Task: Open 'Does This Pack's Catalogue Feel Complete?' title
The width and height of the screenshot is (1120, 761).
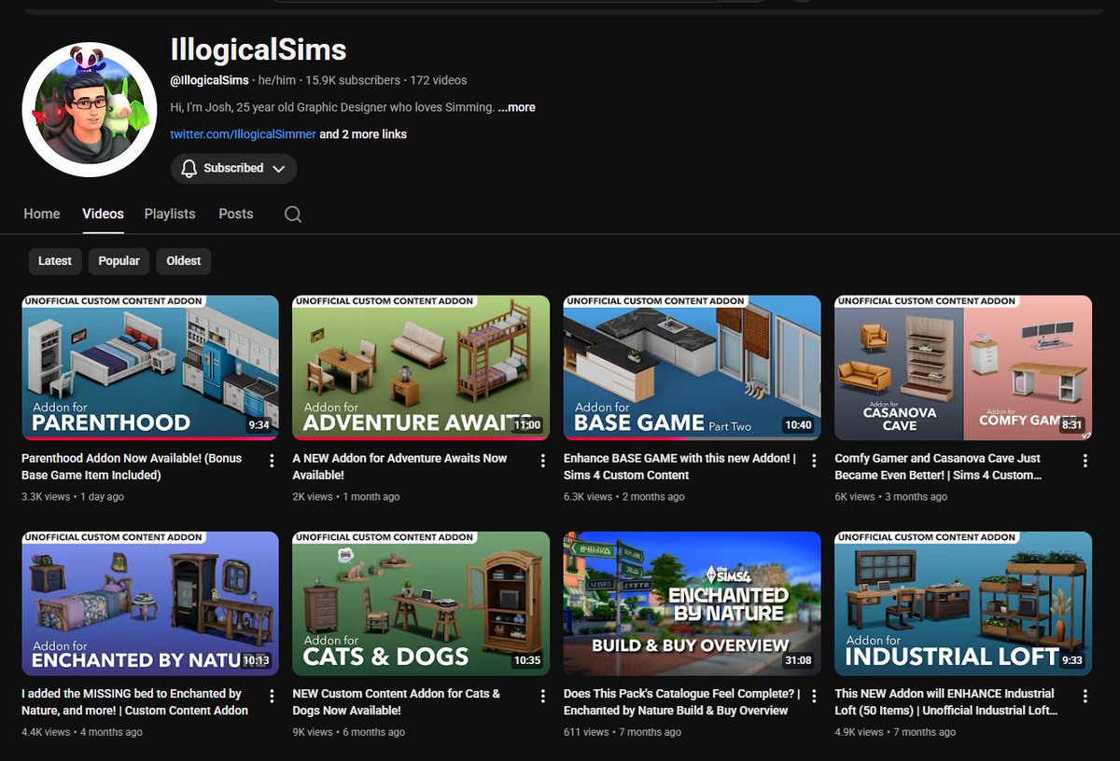Action: coord(682,701)
